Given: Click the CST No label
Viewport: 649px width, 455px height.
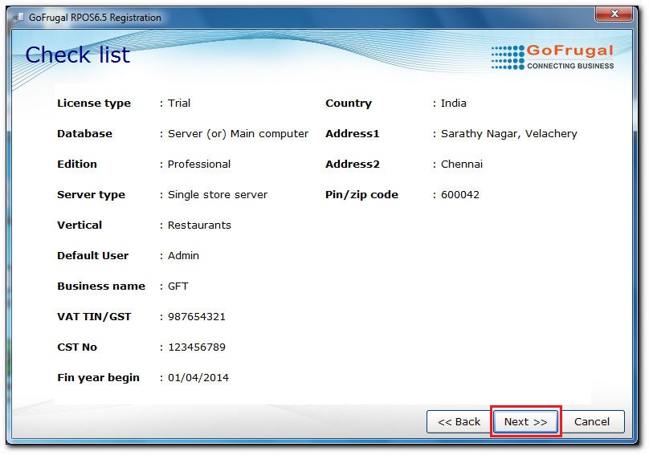Looking at the screenshot, I should [77, 347].
